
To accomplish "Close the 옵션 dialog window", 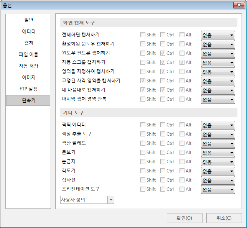I will coord(239,5).
